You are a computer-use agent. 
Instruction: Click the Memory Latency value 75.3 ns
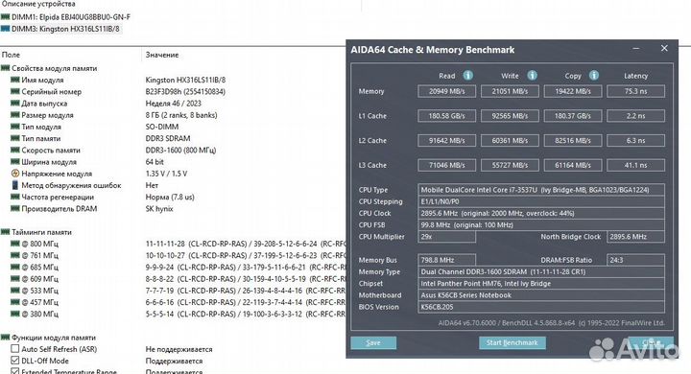coord(635,91)
